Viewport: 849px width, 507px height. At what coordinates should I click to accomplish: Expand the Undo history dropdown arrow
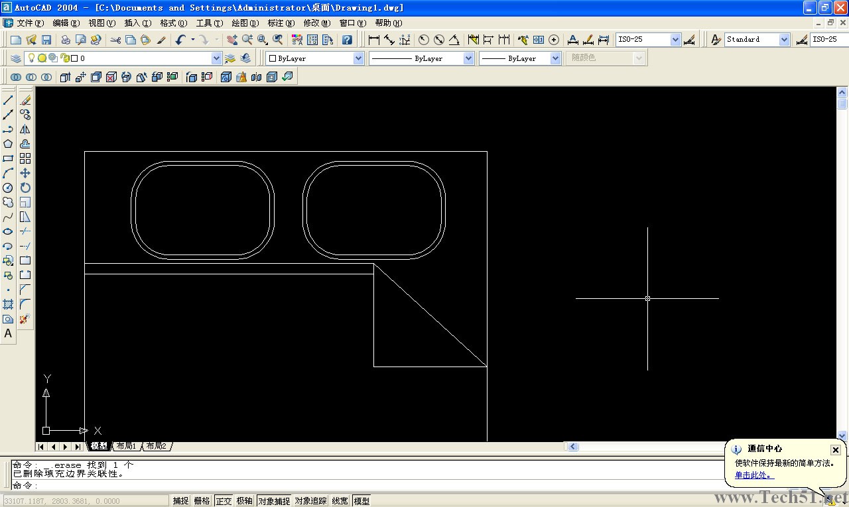pos(193,40)
